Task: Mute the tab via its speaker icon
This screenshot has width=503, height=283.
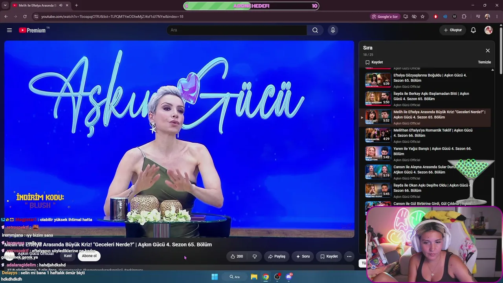Action: click(x=61, y=6)
